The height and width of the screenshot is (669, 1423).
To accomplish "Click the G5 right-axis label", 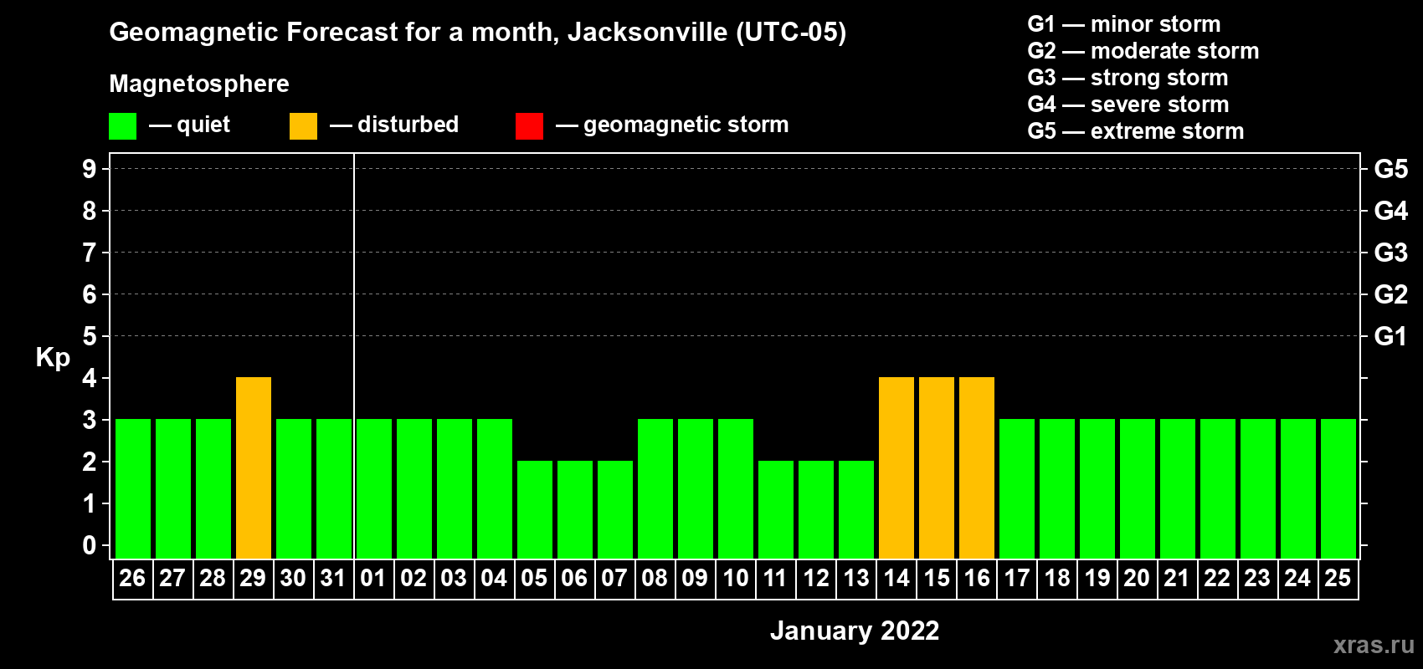I will click(x=1390, y=169).
